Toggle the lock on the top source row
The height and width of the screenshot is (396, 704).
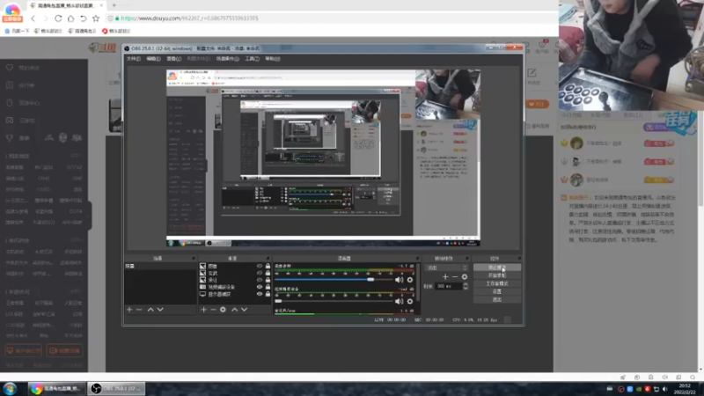click(268, 266)
